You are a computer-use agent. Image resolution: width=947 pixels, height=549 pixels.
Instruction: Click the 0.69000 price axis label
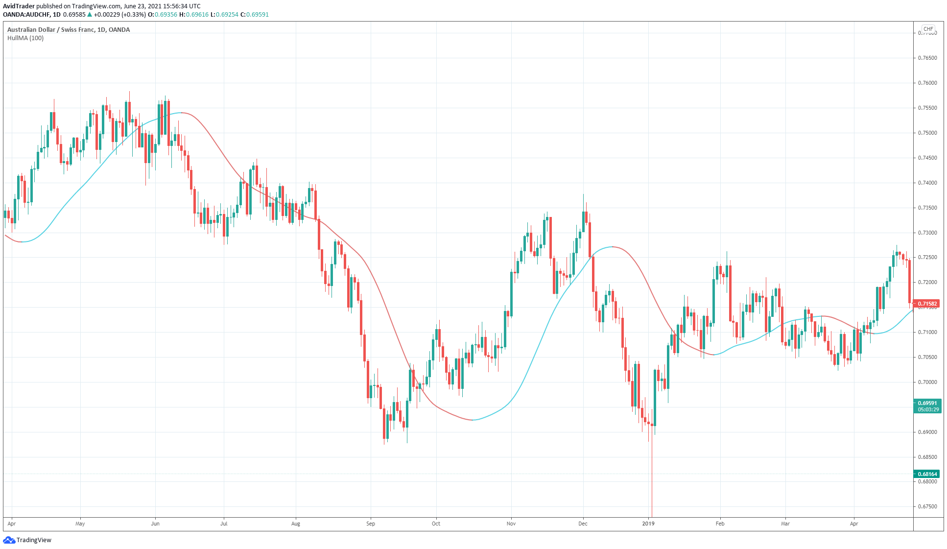pos(927,432)
